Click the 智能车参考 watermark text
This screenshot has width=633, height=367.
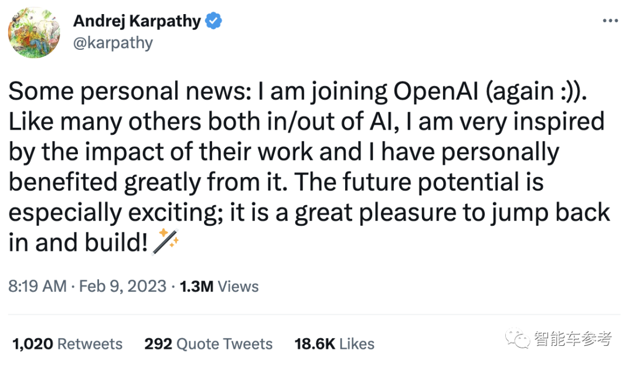point(573,338)
